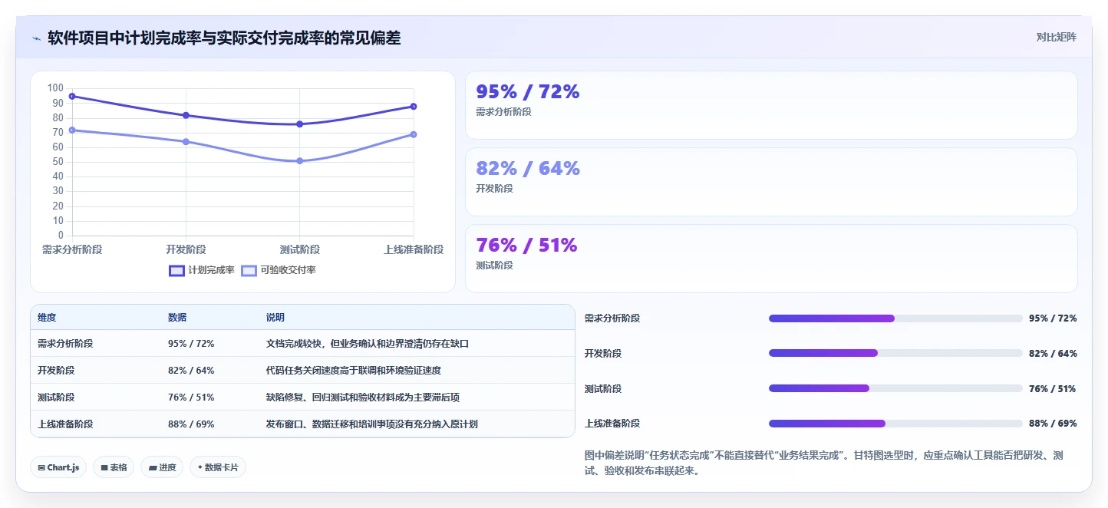Click the 可验收交付率 data point at 开发阶段
1108x508 pixels.
[186, 141]
